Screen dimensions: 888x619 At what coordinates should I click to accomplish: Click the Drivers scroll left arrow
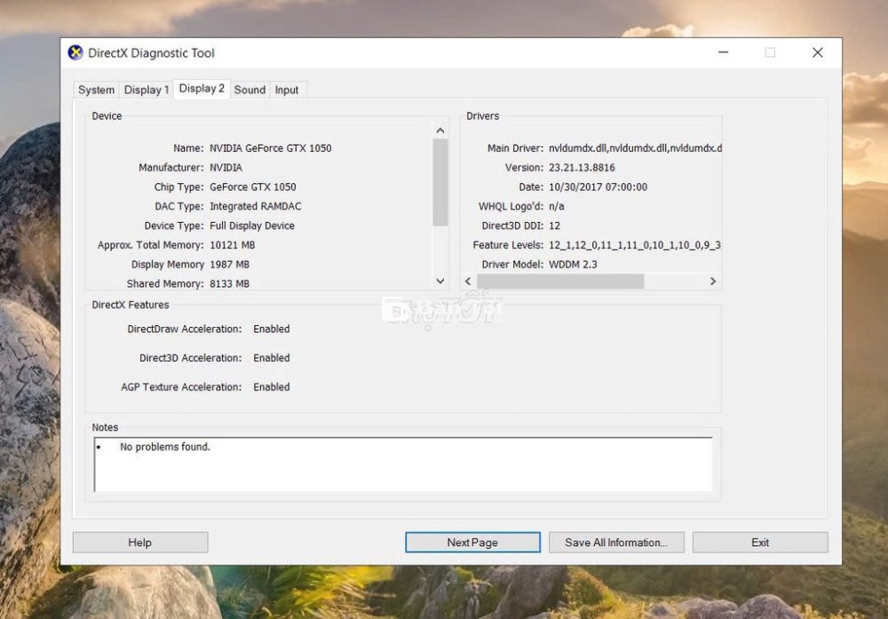point(468,281)
